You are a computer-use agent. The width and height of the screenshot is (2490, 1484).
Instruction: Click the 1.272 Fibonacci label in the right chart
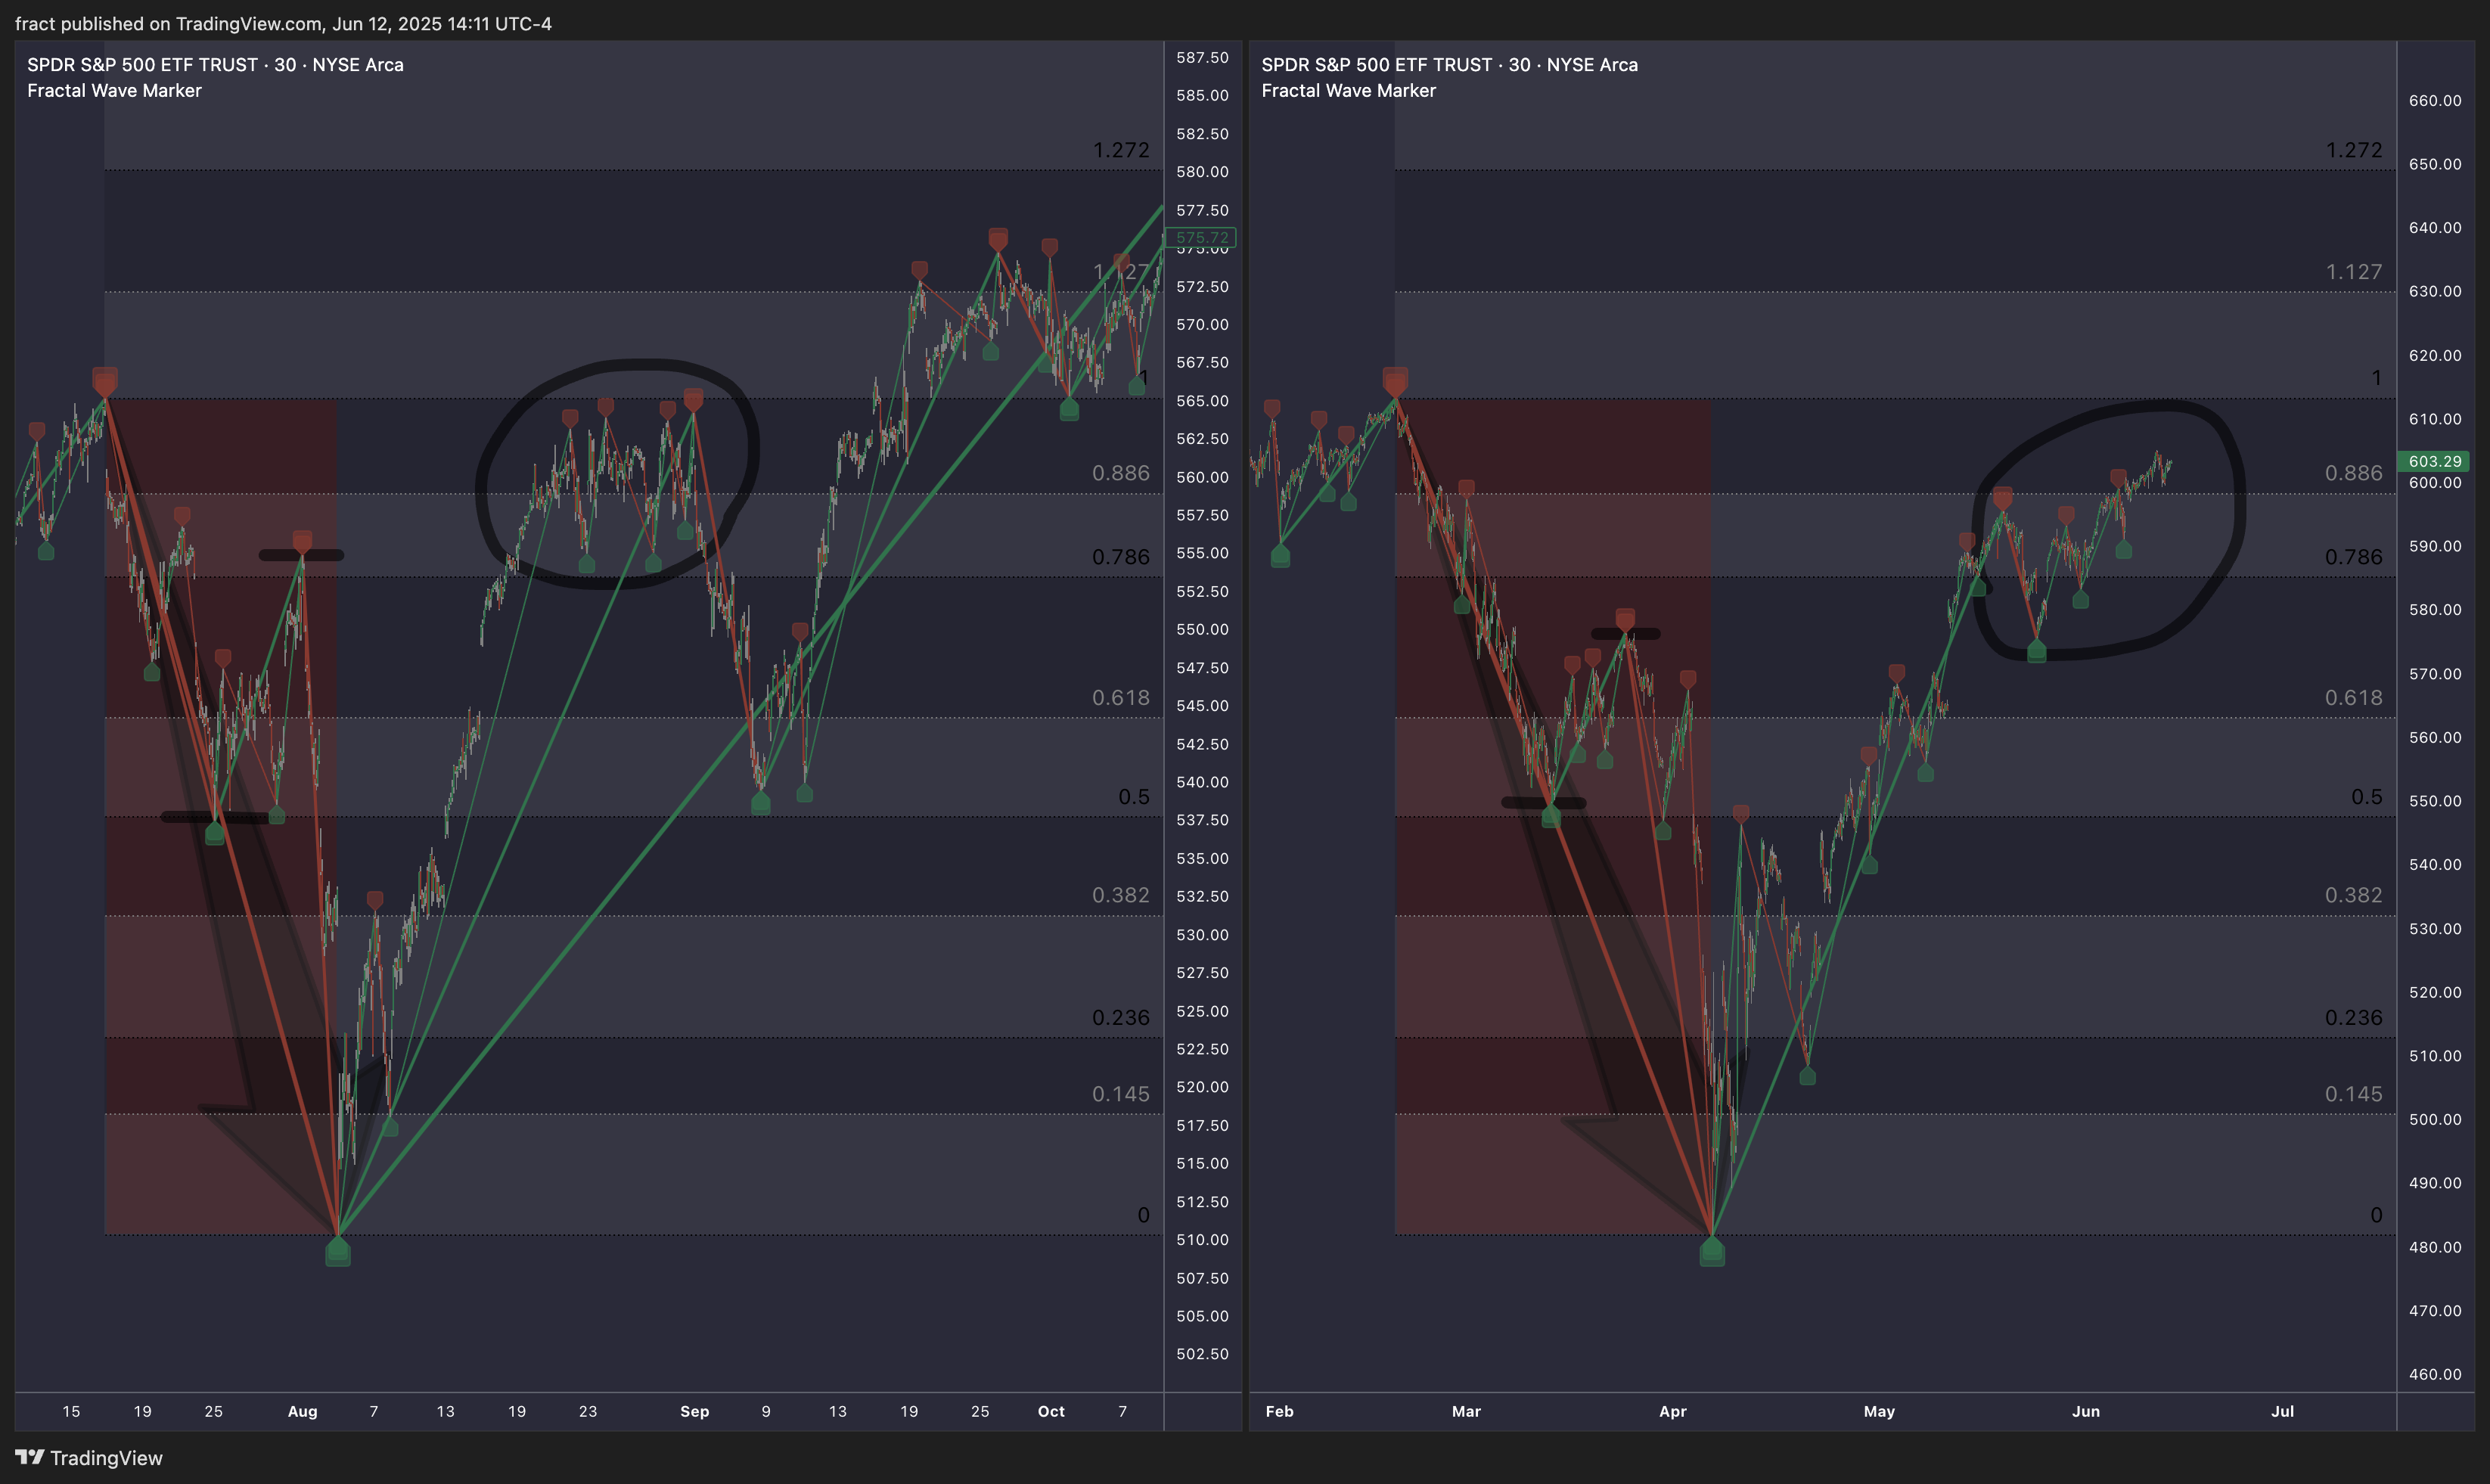[2354, 150]
